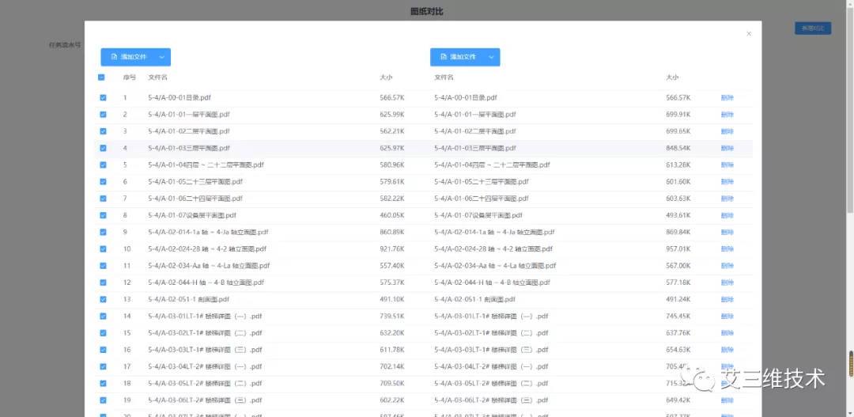Click 删除 link for row with 745.45K

click(727, 317)
